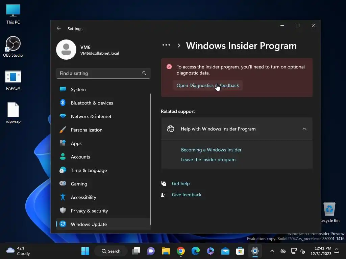
Task: Open File Explorer from taskbar
Action: pyautogui.click(x=166, y=251)
